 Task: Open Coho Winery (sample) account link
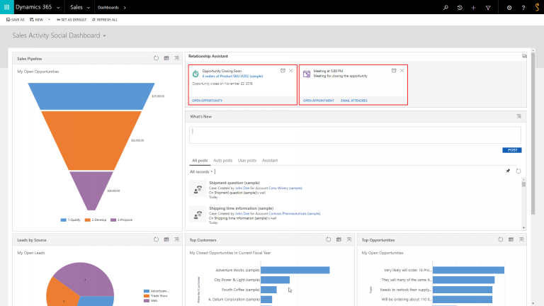[285, 188]
